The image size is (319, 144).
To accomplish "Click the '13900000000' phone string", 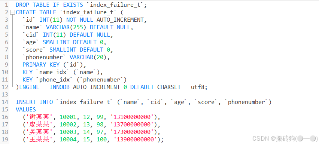I will pyautogui.click(x=135, y=140).
